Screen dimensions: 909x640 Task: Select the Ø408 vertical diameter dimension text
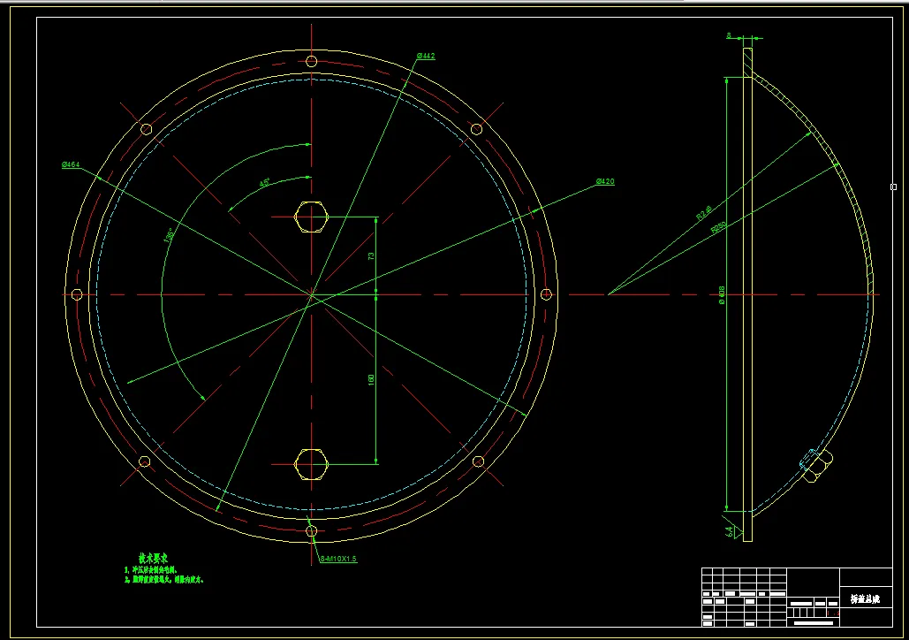click(722, 294)
